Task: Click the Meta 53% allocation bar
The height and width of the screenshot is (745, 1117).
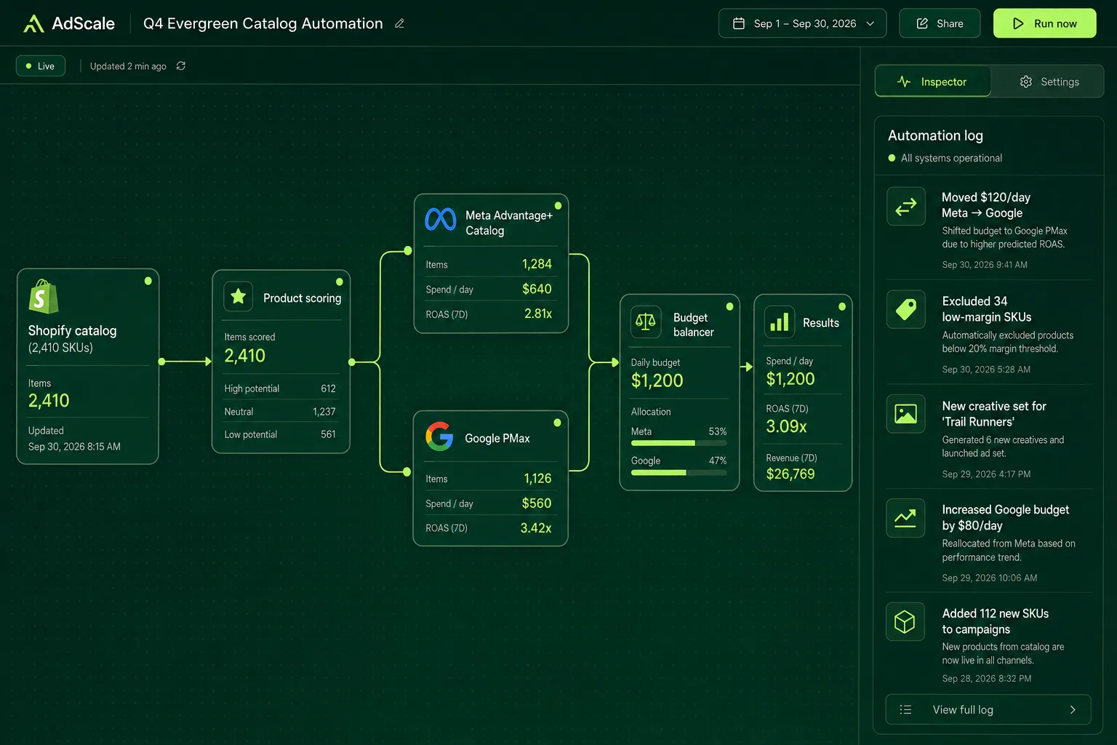Action: coord(678,443)
